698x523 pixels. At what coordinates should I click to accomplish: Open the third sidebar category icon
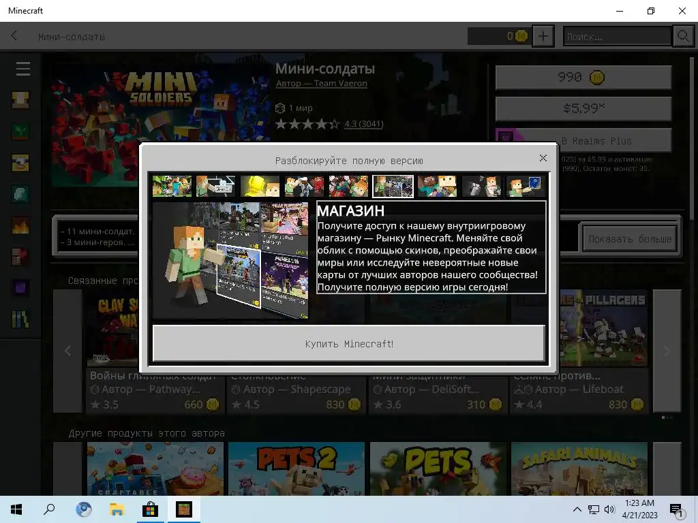20,163
